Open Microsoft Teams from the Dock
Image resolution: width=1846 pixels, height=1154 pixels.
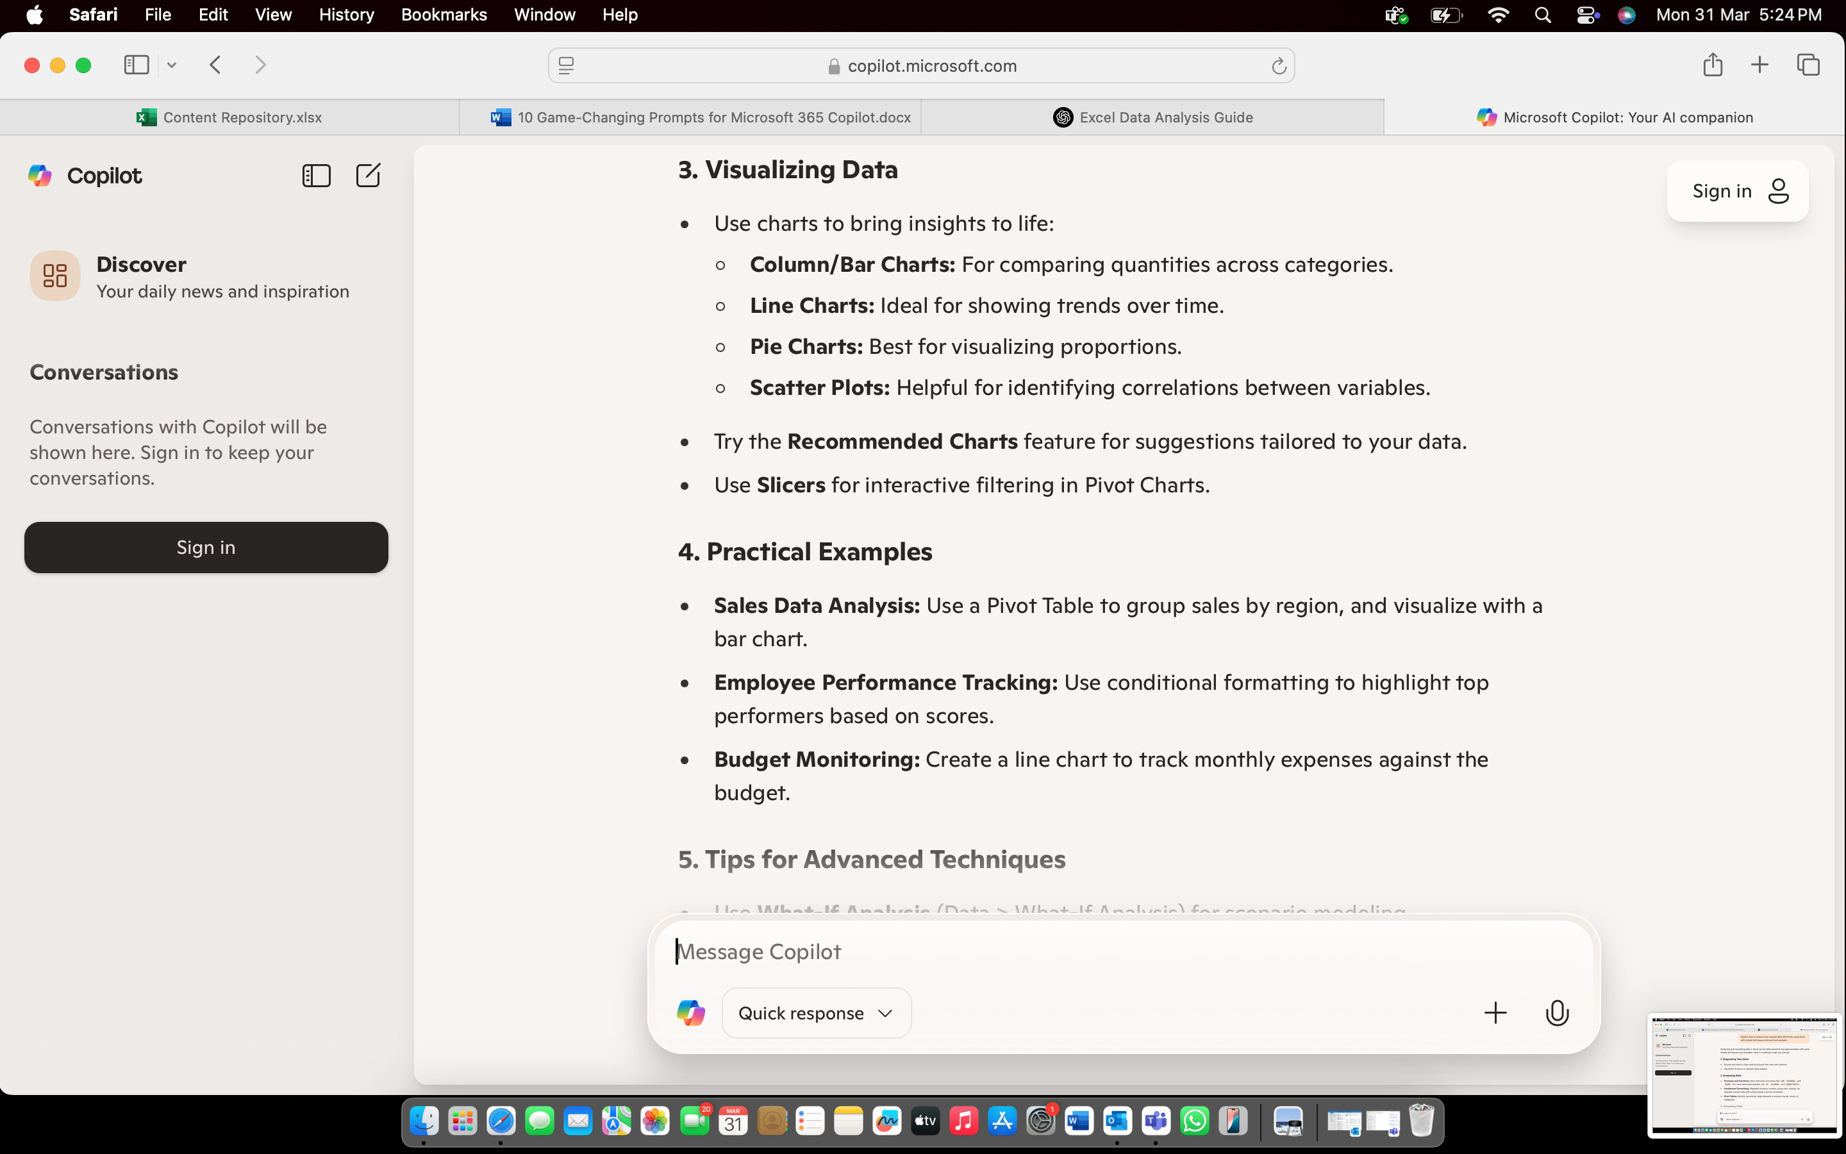click(x=1156, y=1121)
